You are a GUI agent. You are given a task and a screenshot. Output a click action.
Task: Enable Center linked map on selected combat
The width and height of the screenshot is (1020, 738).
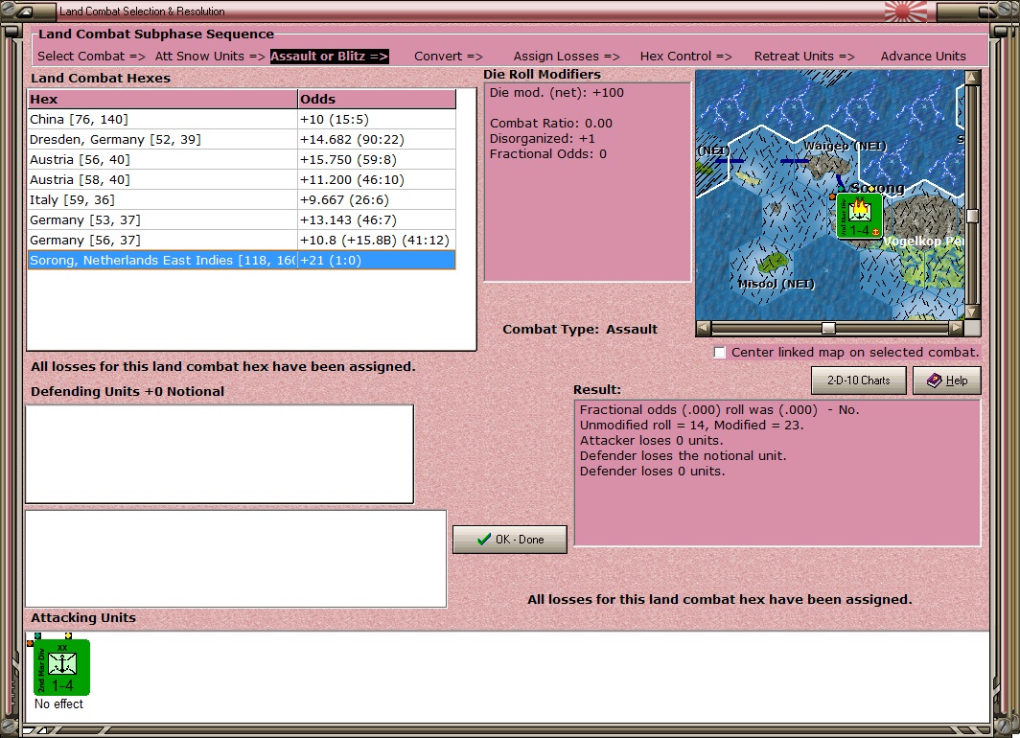[x=719, y=353]
